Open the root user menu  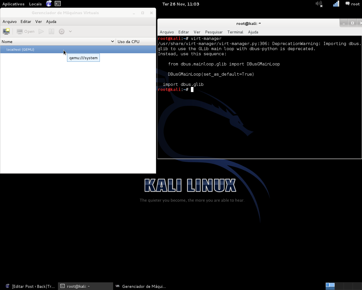(x=352, y=4)
